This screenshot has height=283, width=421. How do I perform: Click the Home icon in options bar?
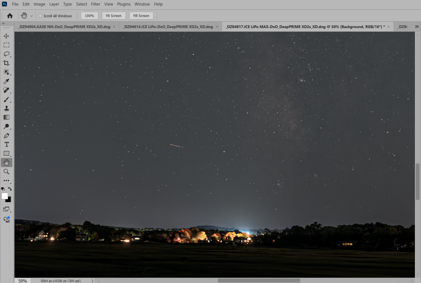point(10,16)
